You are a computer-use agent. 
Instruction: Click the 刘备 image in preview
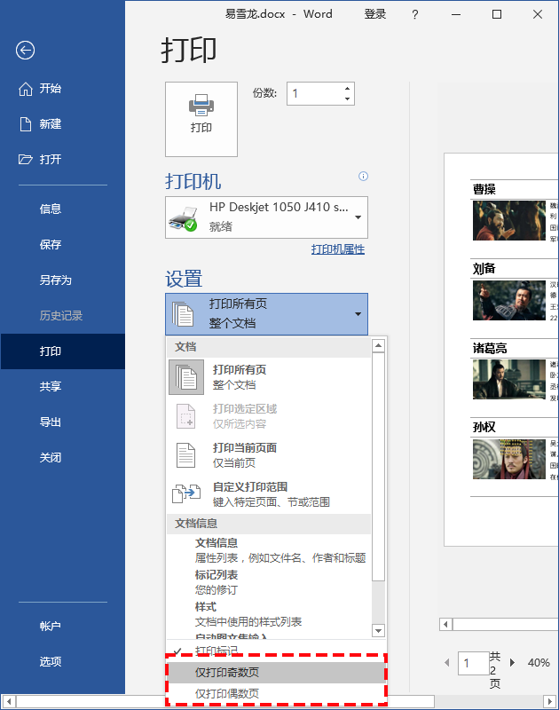coord(509,300)
